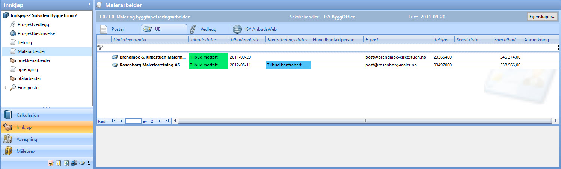Click the card icon on Rosenborg row
The width and height of the screenshot is (561, 169).
(115, 65)
